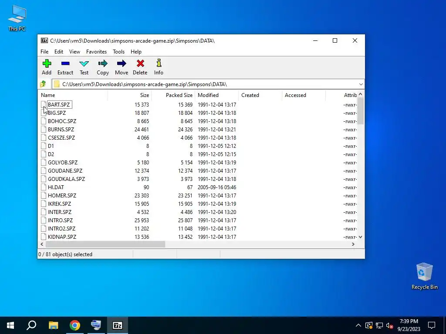Image resolution: width=446 pixels, height=334 pixels.
Task: Open the Favorites menu
Action: pos(96,52)
